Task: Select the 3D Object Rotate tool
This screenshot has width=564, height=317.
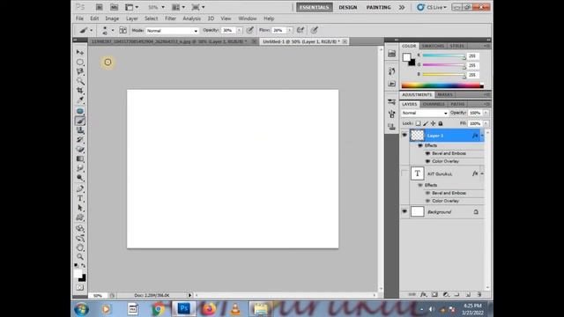Action: pos(80,229)
